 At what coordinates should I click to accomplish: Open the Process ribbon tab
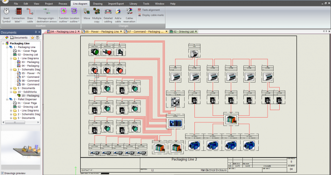[x=62, y=4]
